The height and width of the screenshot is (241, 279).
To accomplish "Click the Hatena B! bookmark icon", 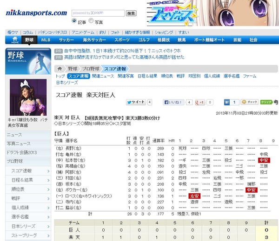I will tap(227, 102).
